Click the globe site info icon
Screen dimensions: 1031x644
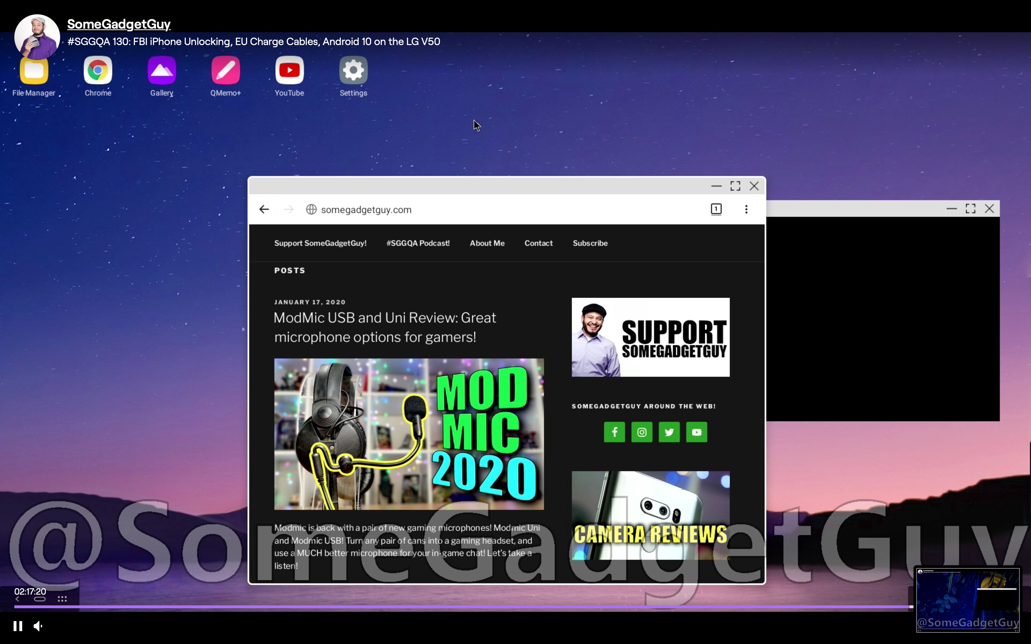(311, 209)
